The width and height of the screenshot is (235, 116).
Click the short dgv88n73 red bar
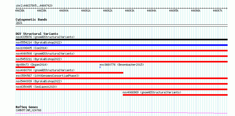[25, 67]
